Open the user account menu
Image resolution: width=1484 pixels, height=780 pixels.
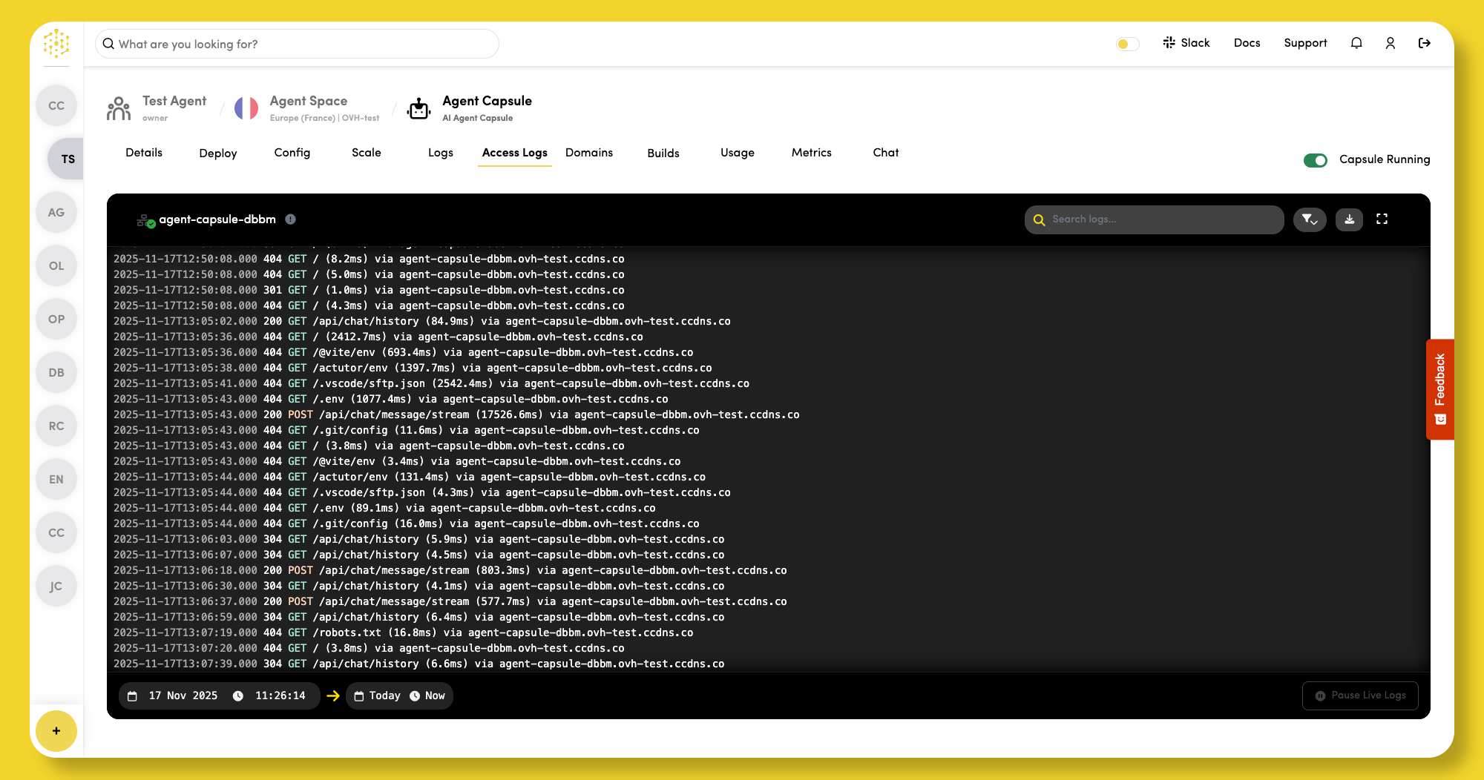1391,43
